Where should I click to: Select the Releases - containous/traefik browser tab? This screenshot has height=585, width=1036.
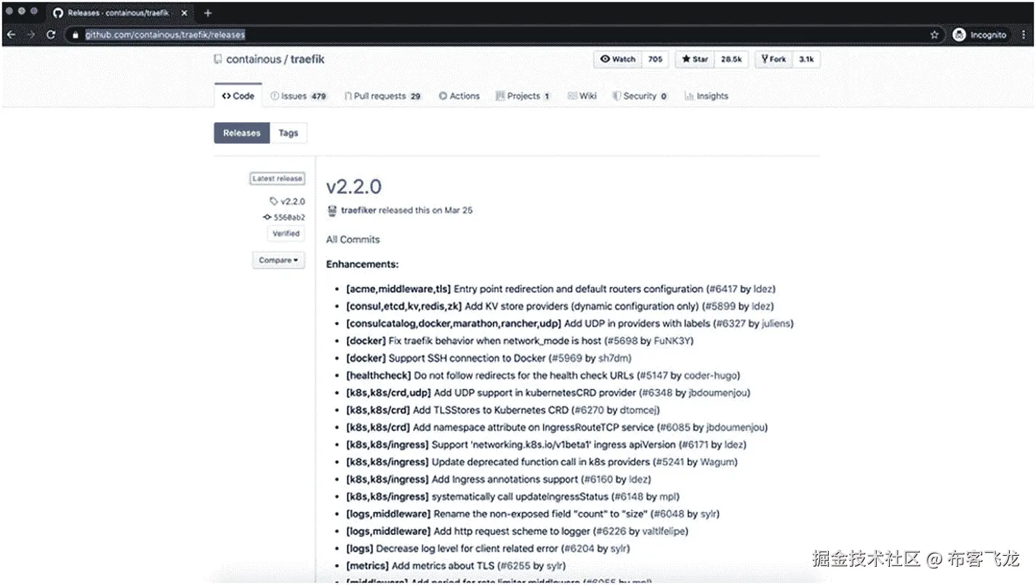point(118,12)
